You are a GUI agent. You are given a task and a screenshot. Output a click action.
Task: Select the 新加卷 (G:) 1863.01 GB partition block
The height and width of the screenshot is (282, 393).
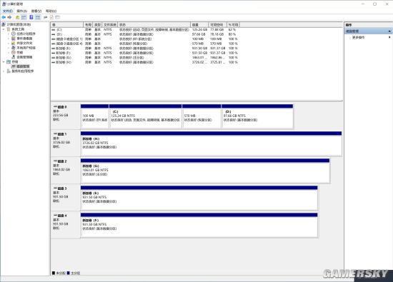205,171
